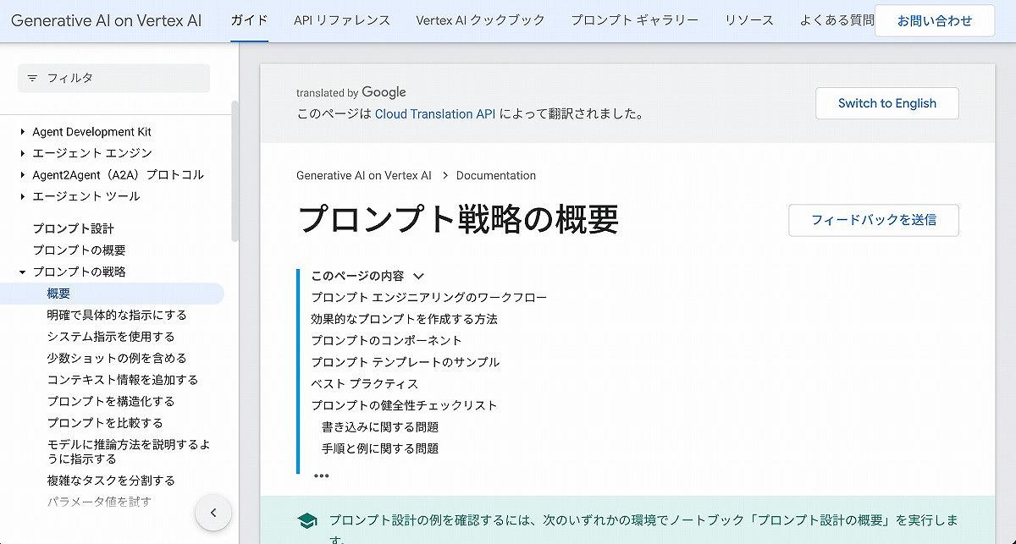Collapse the このページの内容 dropdown
The height and width of the screenshot is (544, 1016).
tap(417, 276)
